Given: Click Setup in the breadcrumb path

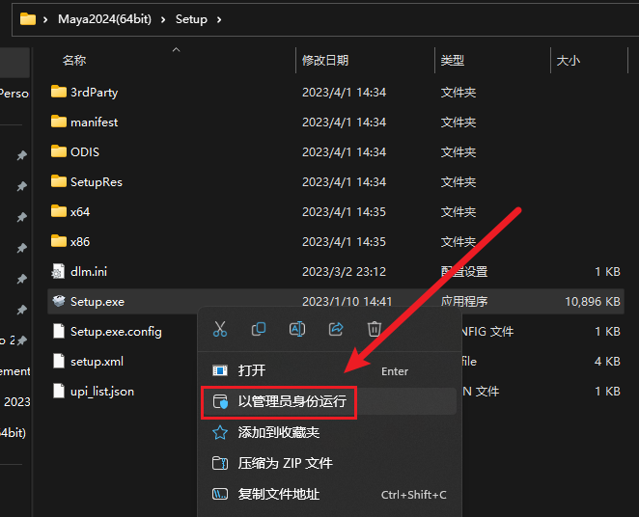Looking at the screenshot, I should pos(191,19).
